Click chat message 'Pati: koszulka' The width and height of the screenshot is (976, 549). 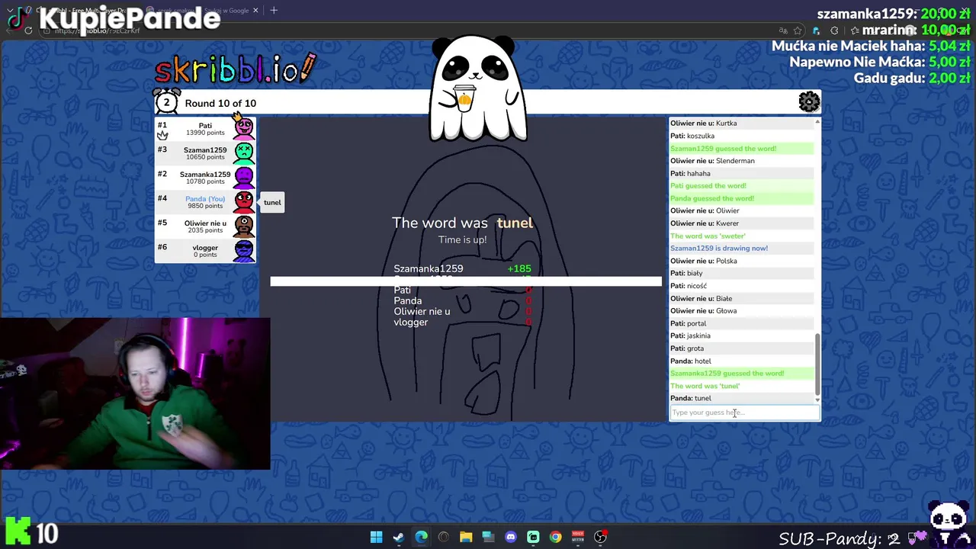tap(742, 136)
